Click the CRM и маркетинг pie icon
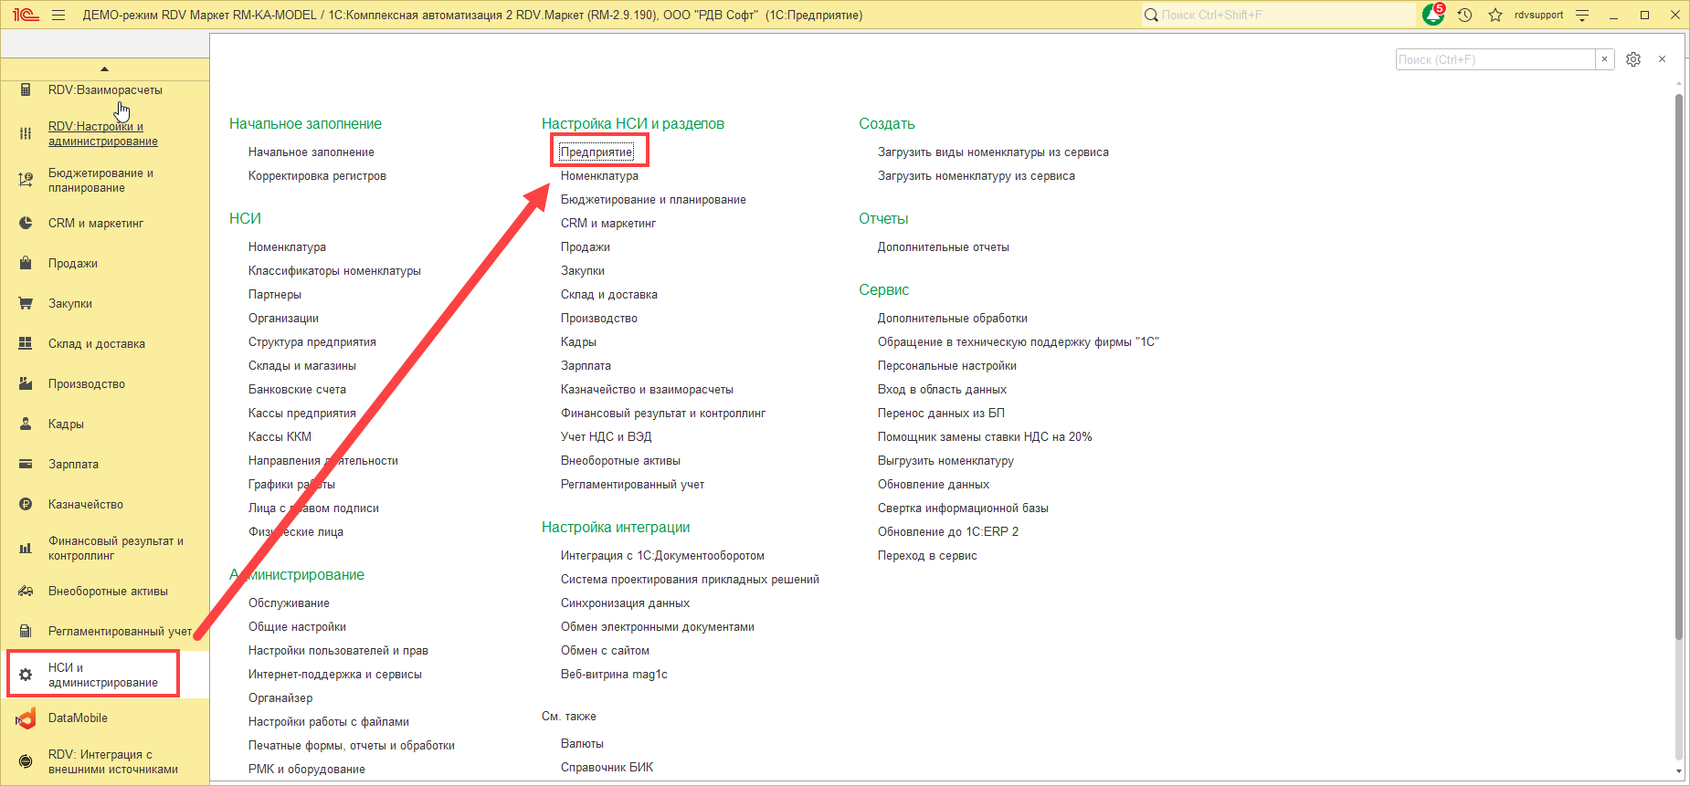This screenshot has width=1690, height=786. [x=26, y=223]
